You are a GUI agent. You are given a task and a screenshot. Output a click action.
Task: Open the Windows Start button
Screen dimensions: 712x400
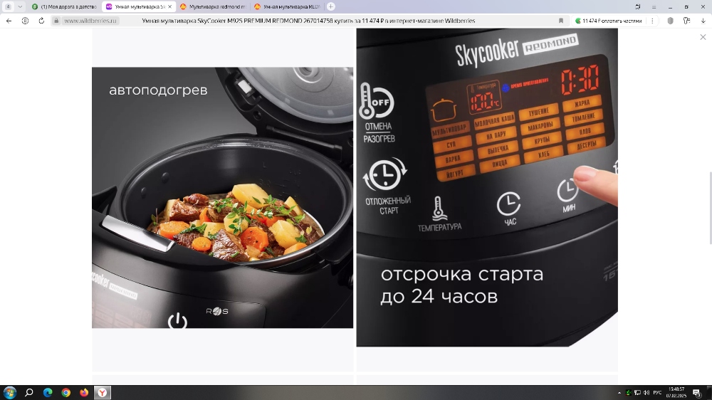[9, 392]
